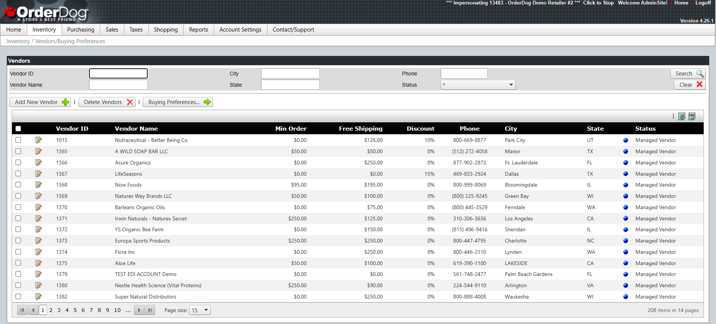Check the Flora Inc row checkbox

click(x=18, y=252)
